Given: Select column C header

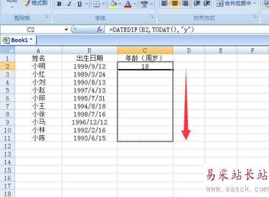Looking at the screenshot, I should [x=145, y=50].
